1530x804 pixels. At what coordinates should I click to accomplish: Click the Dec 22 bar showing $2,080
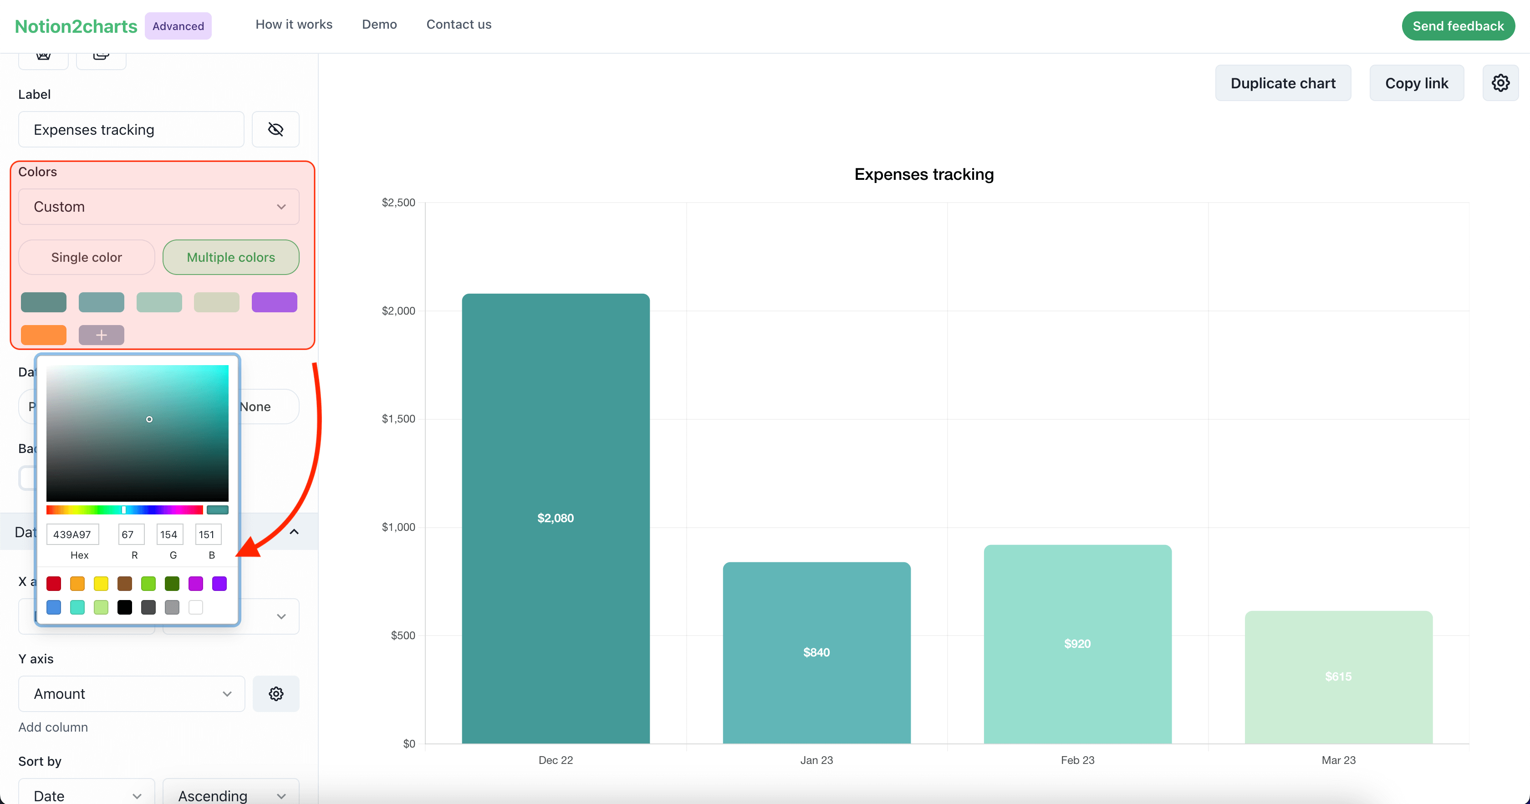coord(556,519)
